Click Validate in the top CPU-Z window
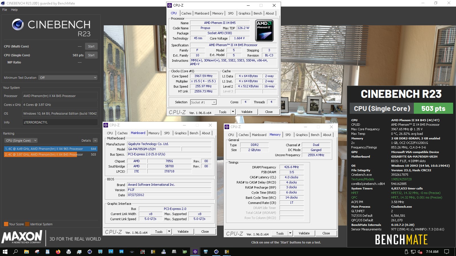Screen dimensions: 456x256 (x=247, y=112)
